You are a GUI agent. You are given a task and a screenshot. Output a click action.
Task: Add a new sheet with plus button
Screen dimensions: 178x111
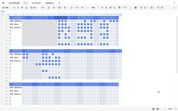coord(59,3)
